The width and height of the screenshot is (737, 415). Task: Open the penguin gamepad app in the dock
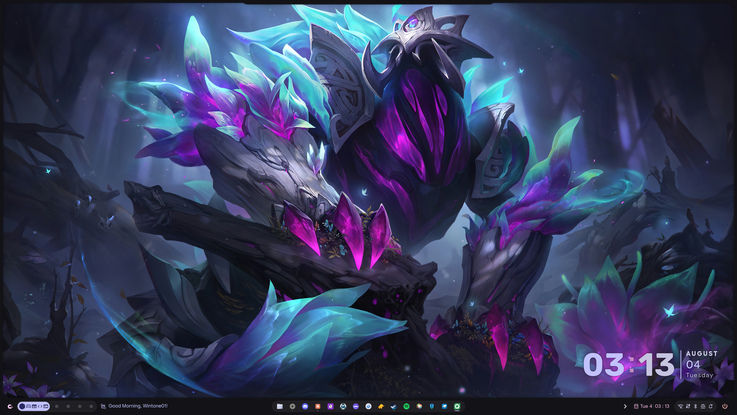coord(343,406)
